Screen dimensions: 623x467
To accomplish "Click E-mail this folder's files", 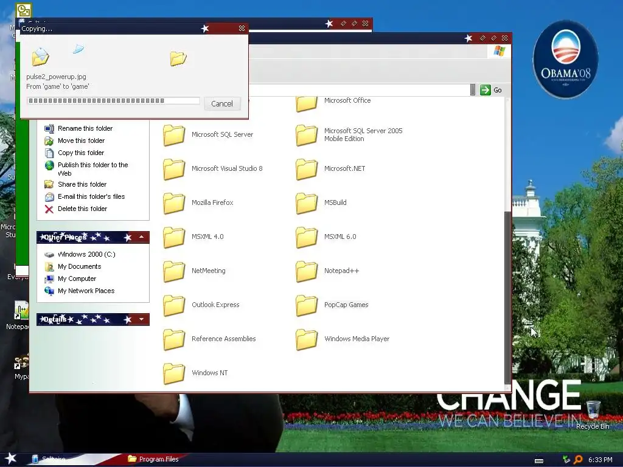I will 91,196.
